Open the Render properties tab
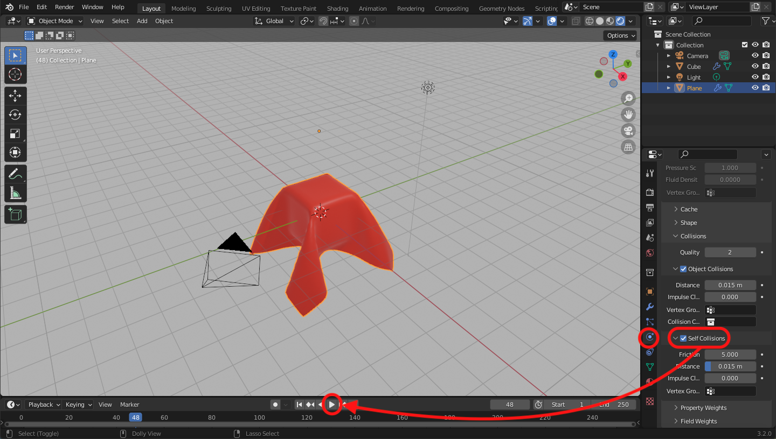 click(650, 192)
